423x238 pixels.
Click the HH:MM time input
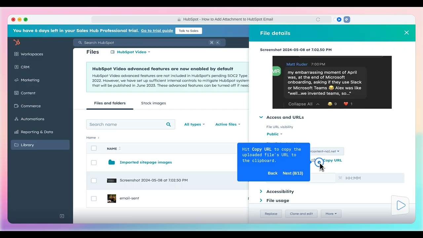point(370,178)
